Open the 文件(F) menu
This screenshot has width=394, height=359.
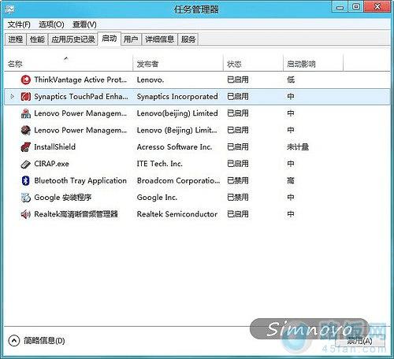tap(19, 24)
